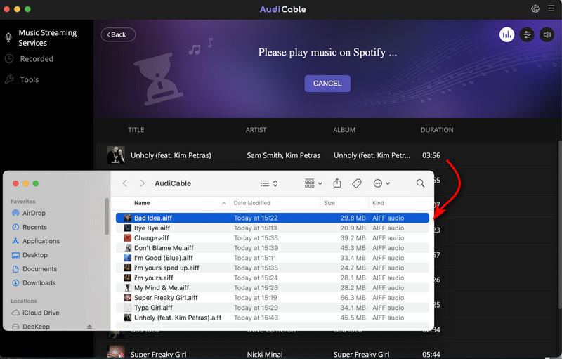The width and height of the screenshot is (562, 359).
Task: Select Super Freaky Girl track in AudiCable list
Action: tap(326, 353)
